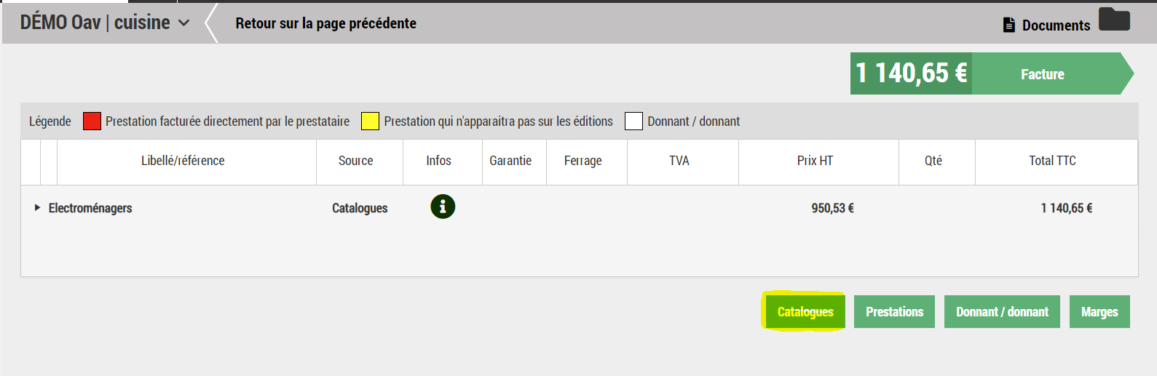Viewport: 1157px width, 376px height.
Task: Click the info icon in Electroménagers row
Action: (443, 207)
